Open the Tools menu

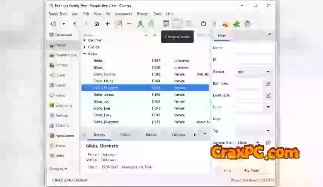[157, 14]
